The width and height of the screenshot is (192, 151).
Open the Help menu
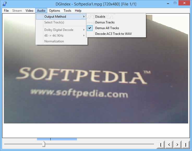point(78,11)
